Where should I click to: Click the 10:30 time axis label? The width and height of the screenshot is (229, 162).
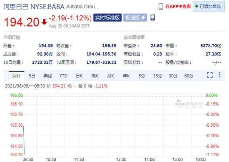click(51, 160)
